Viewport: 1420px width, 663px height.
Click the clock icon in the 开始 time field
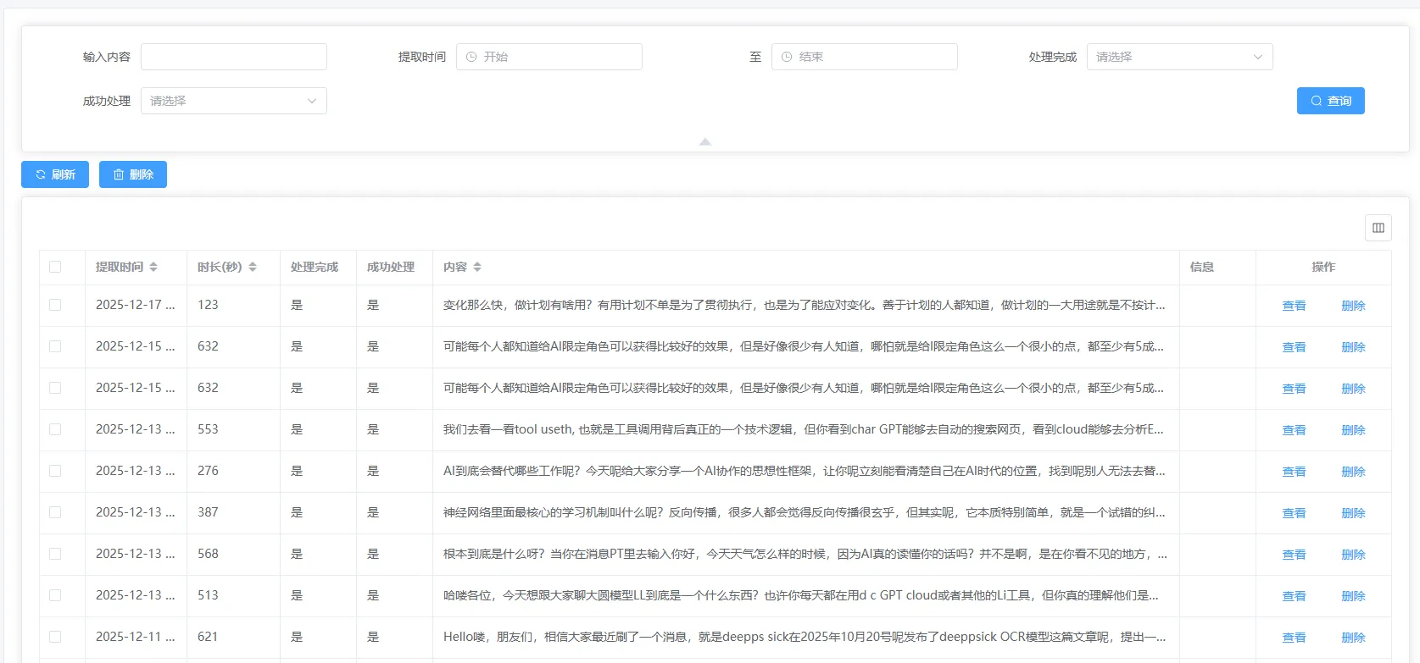(471, 57)
